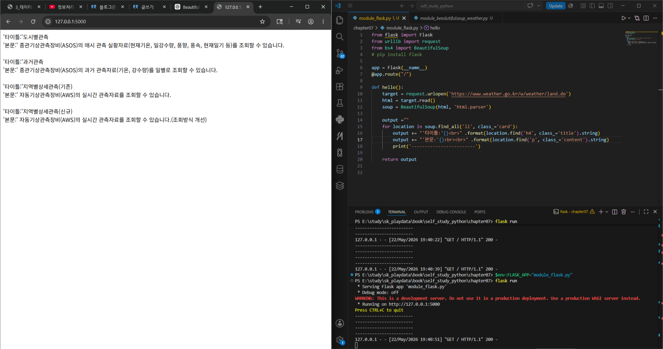Click hello function in the breadcrumb

(435, 28)
